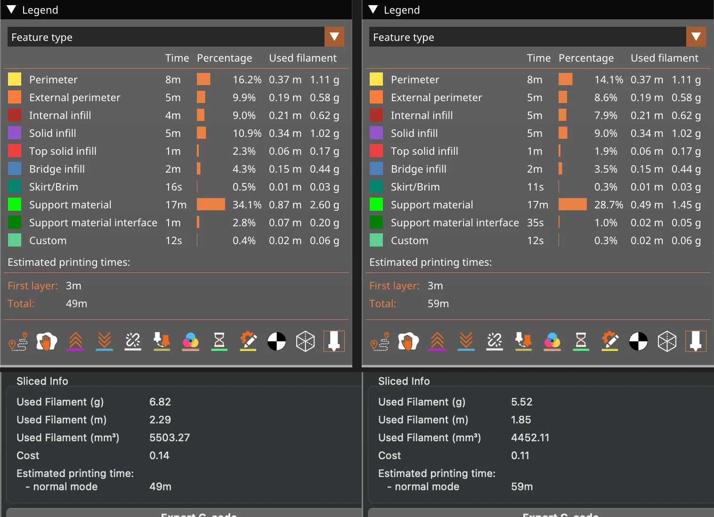Image resolution: width=714 pixels, height=517 pixels.
Task: Toggle Seams broken-link icon in left toolbar
Action: (133, 342)
